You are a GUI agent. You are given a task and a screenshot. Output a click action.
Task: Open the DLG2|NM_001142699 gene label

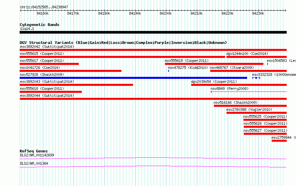click(37, 155)
